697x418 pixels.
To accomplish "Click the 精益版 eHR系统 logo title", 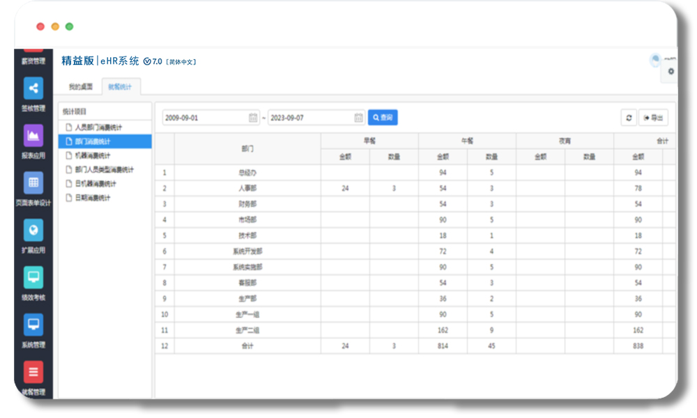I will [100, 61].
